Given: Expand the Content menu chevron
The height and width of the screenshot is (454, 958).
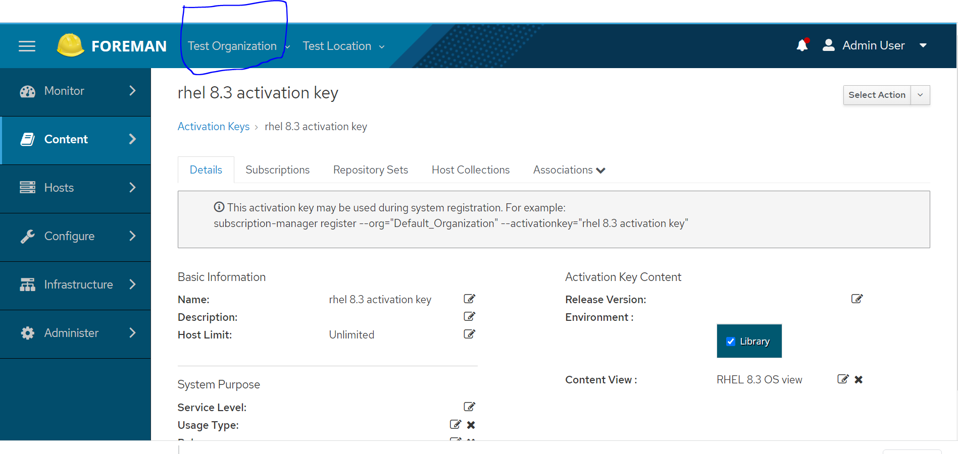Looking at the screenshot, I should tap(132, 139).
